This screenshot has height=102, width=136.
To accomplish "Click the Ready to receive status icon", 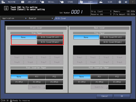I will [11, 100].
